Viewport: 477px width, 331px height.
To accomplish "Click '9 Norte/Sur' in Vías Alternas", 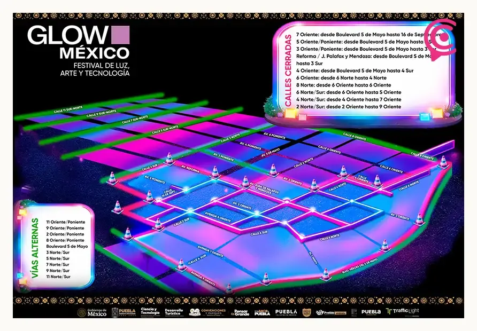I will tap(58, 271).
